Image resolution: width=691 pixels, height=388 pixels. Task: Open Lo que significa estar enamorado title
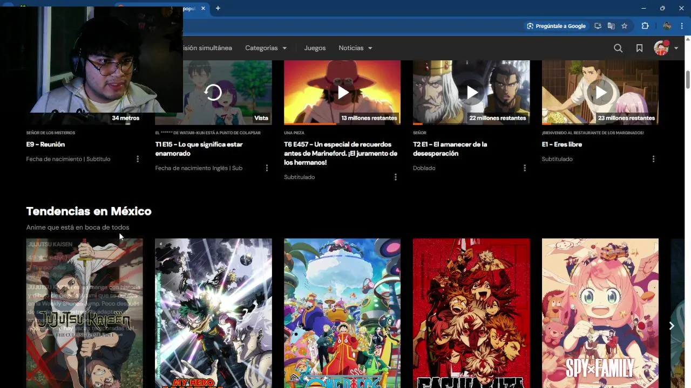tap(199, 149)
